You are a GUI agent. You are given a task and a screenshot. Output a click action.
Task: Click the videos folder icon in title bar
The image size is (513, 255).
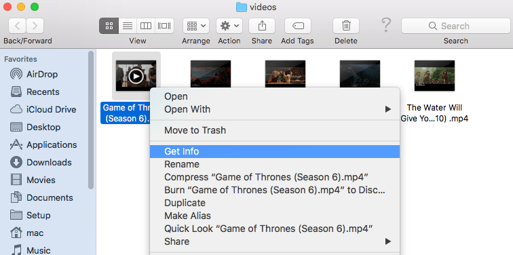coord(242,7)
